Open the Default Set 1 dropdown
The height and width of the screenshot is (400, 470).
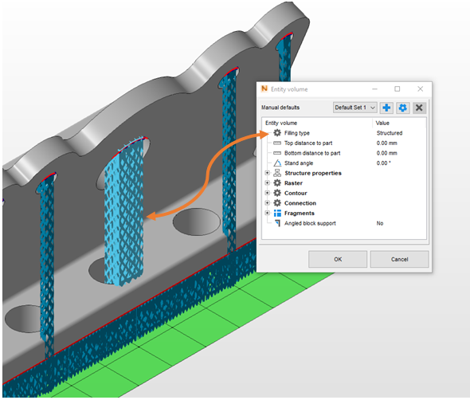click(x=355, y=108)
